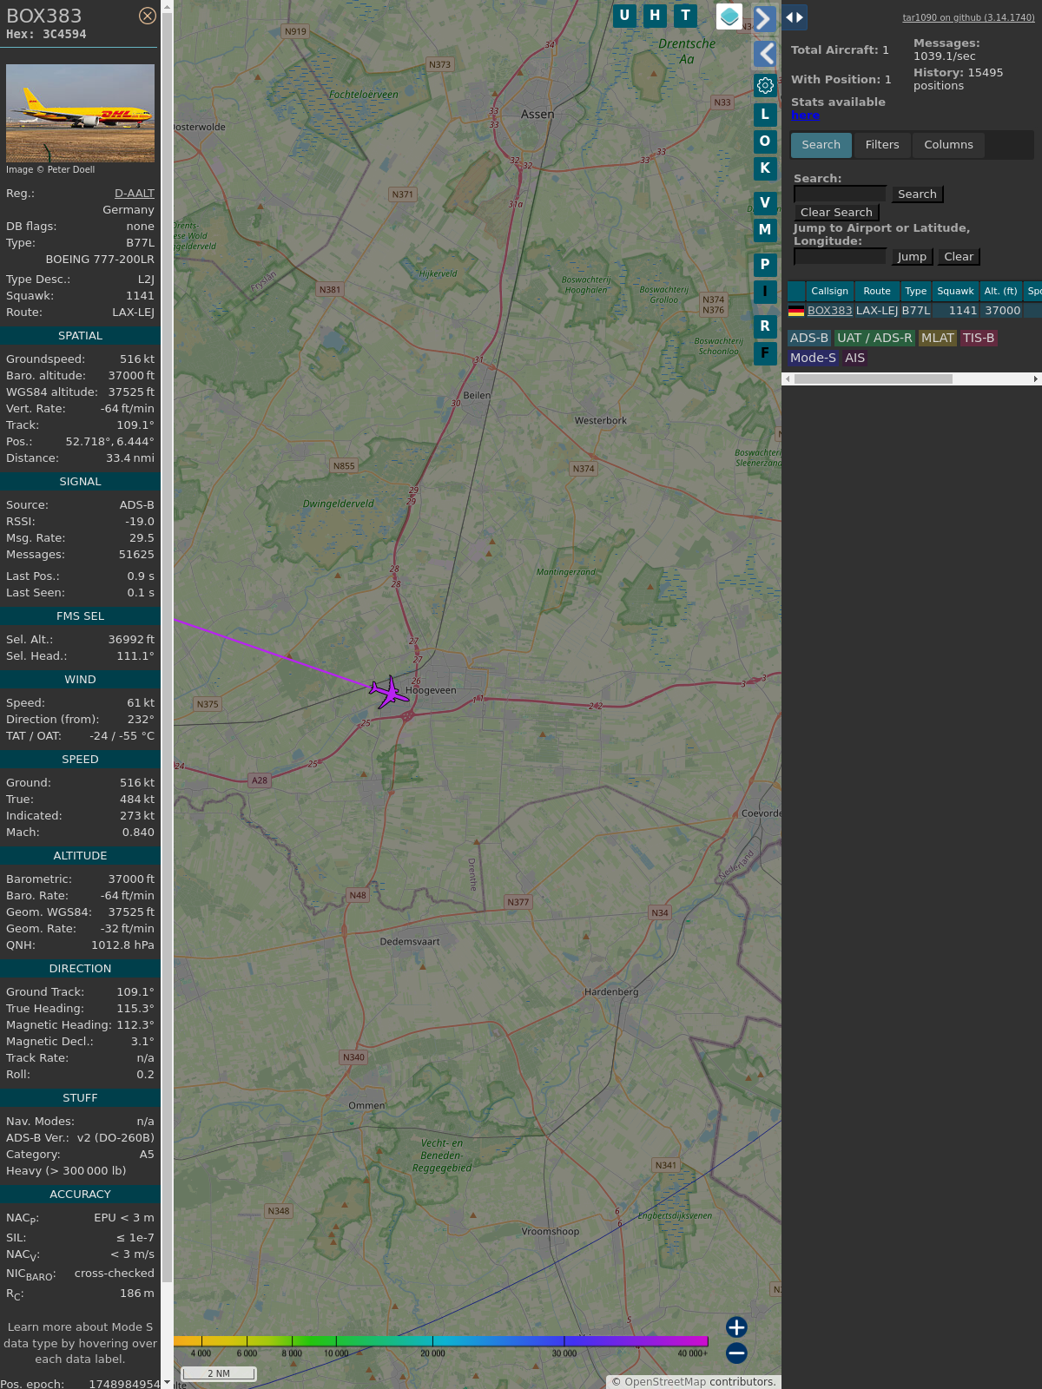Click the FMS SEL section header
The height and width of the screenshot is (1389, 1042).
tap(80, 616)
